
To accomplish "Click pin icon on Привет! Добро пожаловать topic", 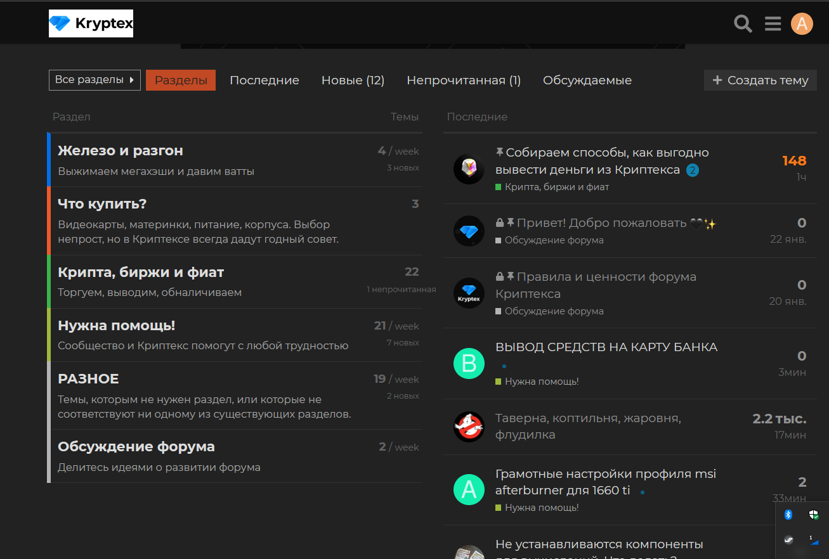I will 511,222.
